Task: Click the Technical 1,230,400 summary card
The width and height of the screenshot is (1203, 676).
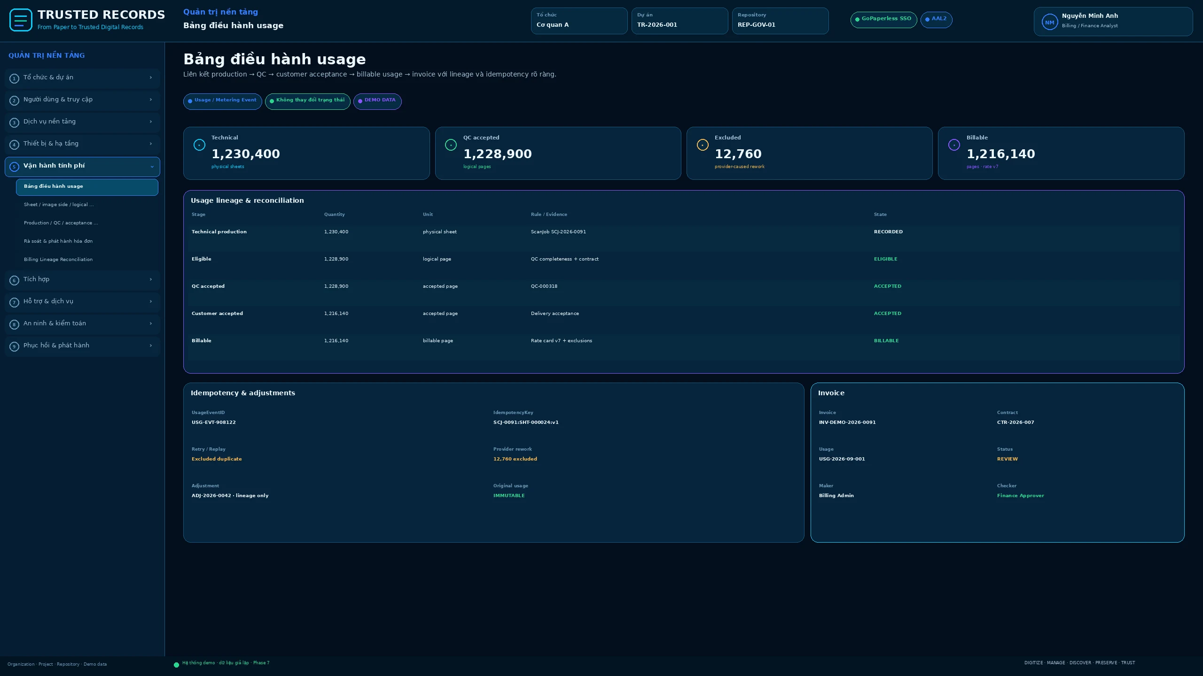Action: click(306, 153)
